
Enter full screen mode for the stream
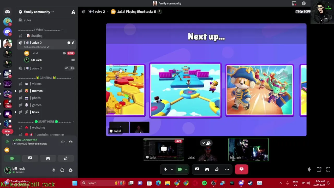328,169
